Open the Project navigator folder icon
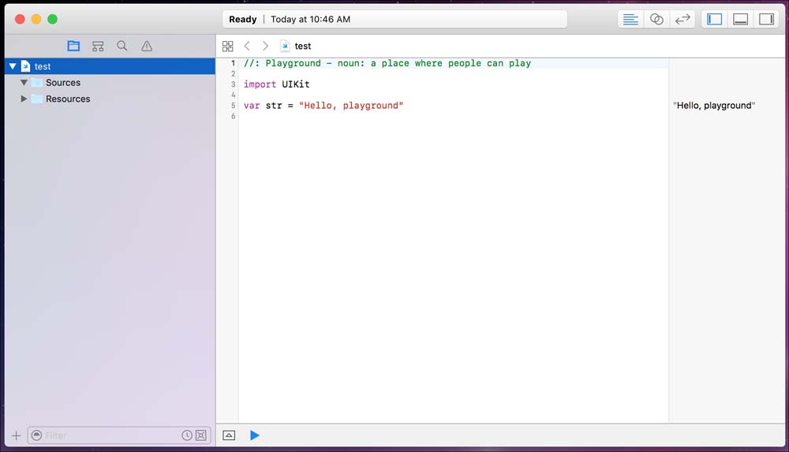The image size is (789, 452). point(73,47)
